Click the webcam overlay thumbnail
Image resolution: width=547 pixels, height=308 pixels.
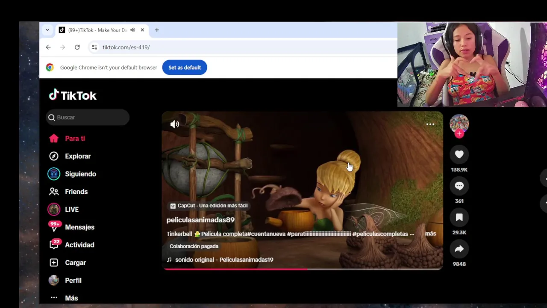pos(472,64)
